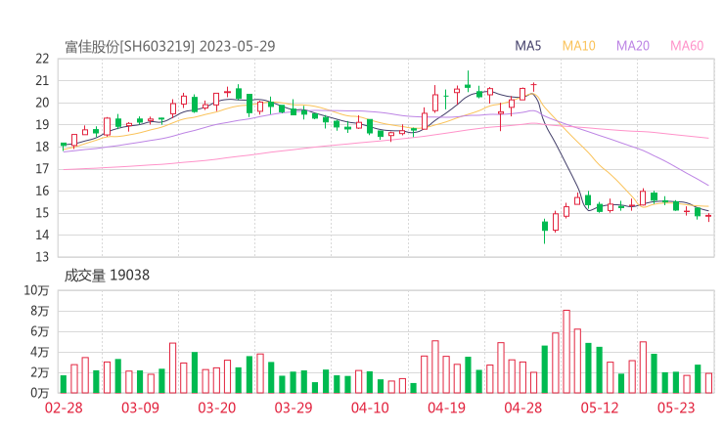724x430 pixels.
Task: Click the 20 price axis label
Action: [42, 103]
